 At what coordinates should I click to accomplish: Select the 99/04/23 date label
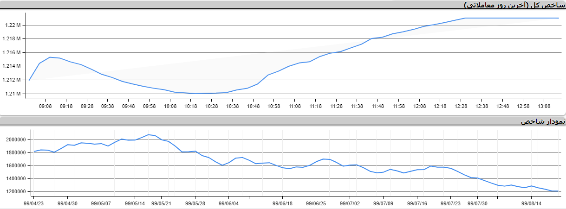pos(34,203)
